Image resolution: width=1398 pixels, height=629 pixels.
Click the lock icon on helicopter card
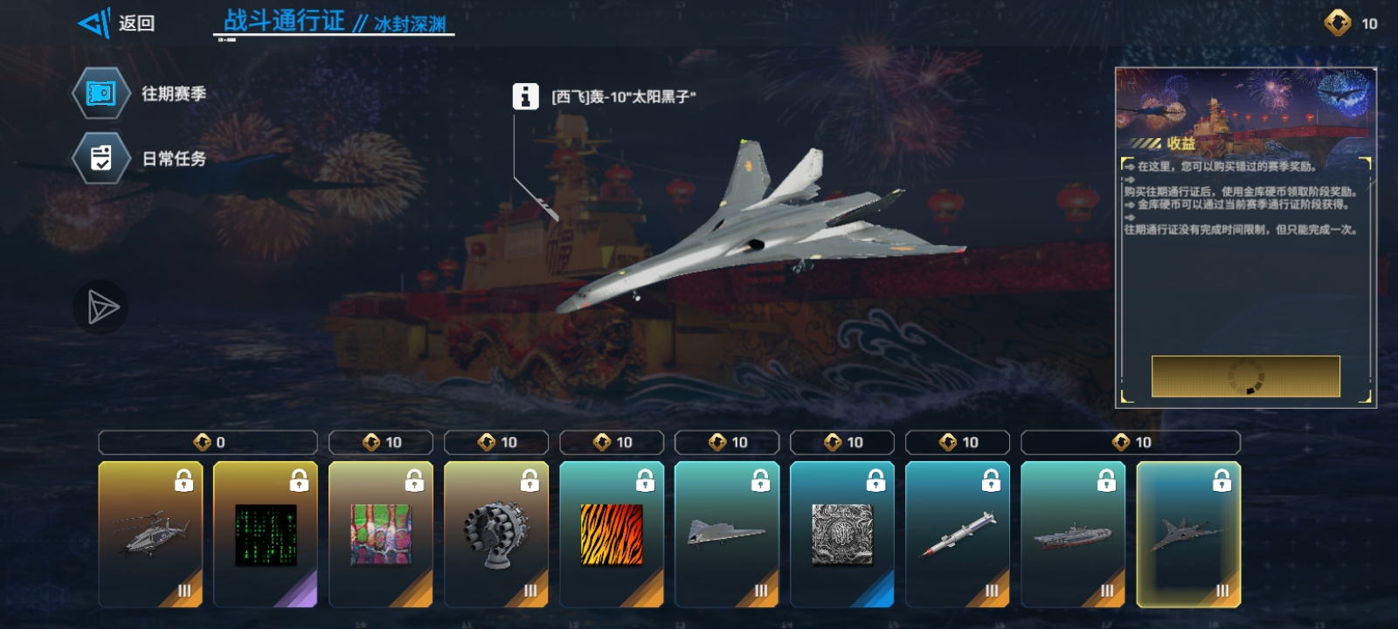click(183, 480)
